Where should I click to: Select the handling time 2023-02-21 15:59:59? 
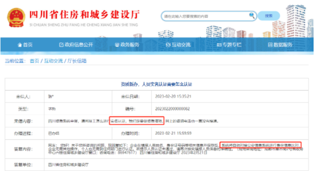[173, 133]
